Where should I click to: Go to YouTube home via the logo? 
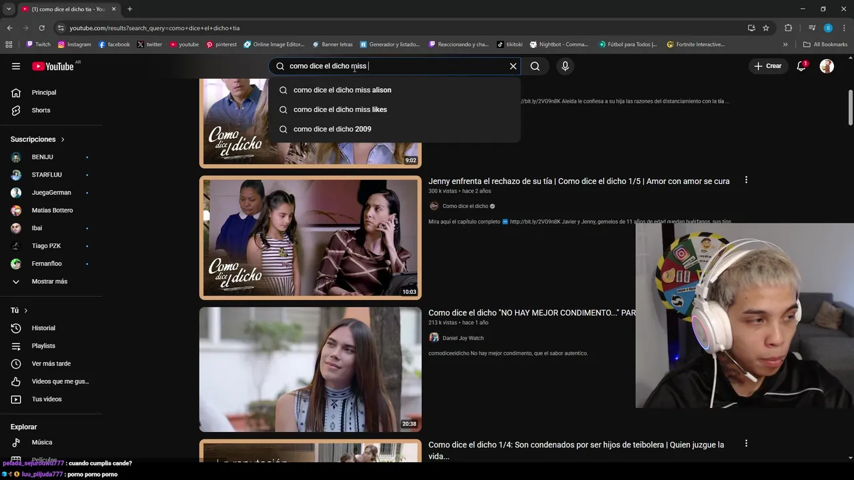(53, 66)
